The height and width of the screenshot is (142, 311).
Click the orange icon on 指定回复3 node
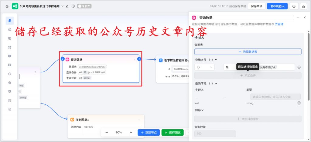[72, 120]
